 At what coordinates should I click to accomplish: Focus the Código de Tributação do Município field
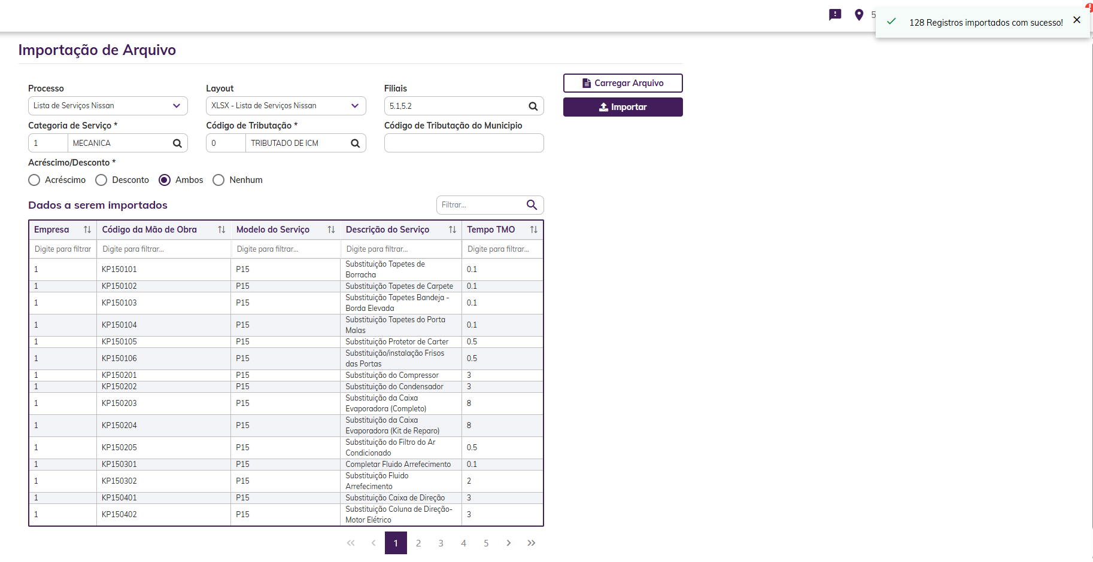click(464, 143)
